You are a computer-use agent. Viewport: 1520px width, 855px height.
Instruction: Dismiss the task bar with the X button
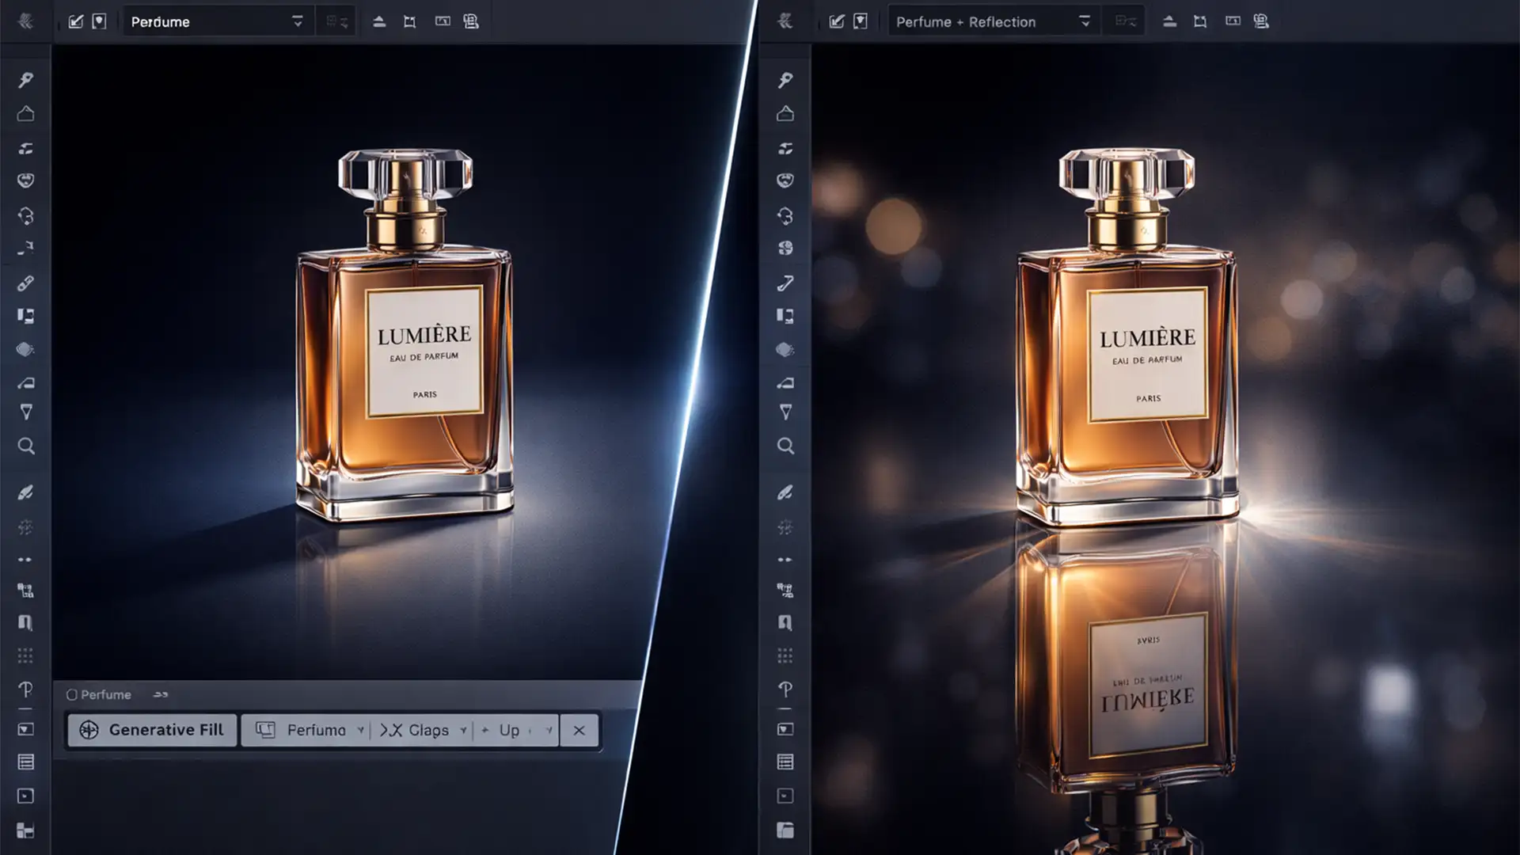pos(579,730)
